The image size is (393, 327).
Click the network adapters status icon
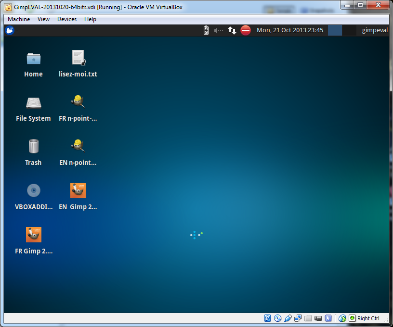coord(298,318)
